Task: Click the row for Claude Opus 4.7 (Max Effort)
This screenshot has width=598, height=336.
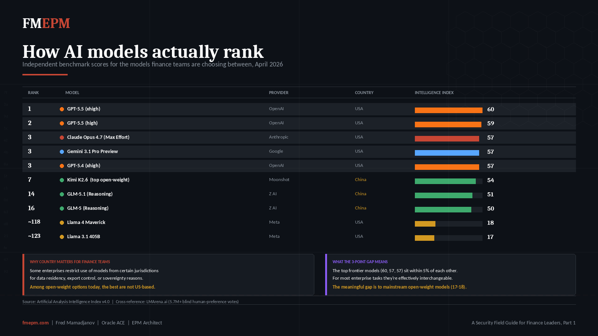Action: pyautogui.click(x=262, y=137)
